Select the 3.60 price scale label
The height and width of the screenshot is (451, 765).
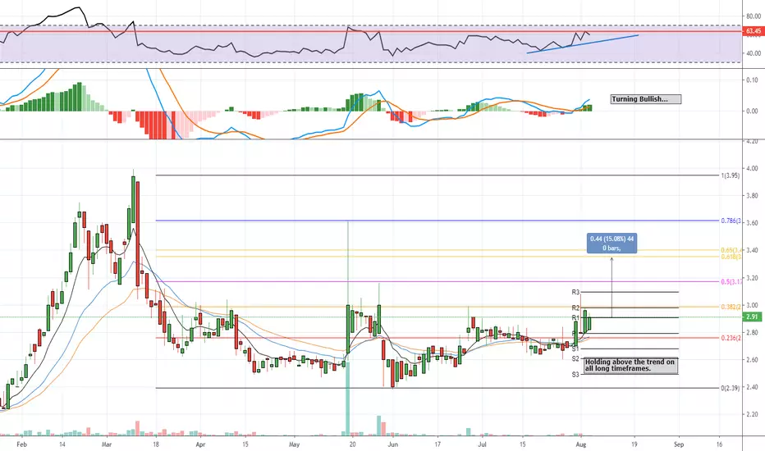pyautogui.click(x=752, y=223)
